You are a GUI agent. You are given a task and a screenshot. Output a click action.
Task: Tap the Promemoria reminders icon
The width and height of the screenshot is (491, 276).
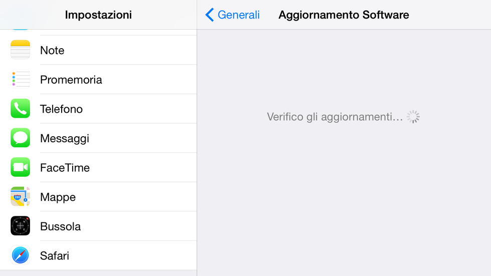(x=21, y=79)
